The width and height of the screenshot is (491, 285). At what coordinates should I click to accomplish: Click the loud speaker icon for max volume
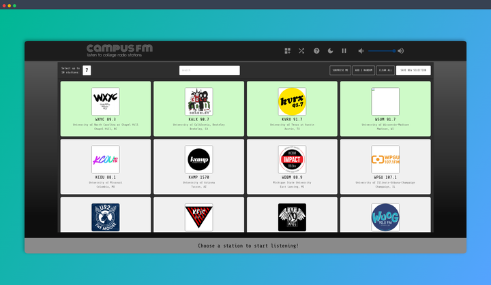[401, 51]
